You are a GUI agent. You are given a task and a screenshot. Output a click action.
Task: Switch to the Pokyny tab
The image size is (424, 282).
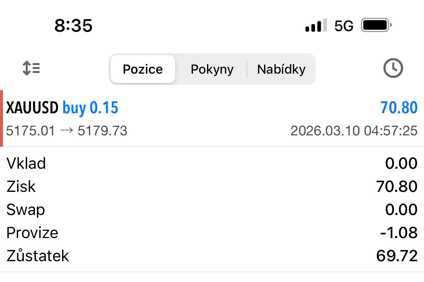pyautogui.click(x=212, y=69)
